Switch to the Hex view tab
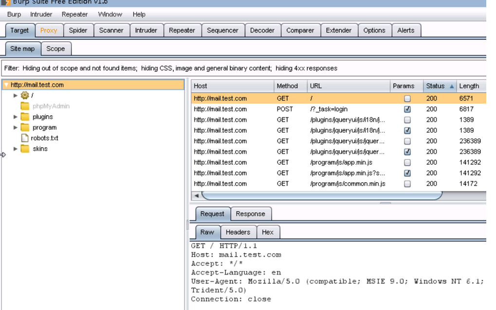The width and height of the screenshot is (496, 310). 268,232
